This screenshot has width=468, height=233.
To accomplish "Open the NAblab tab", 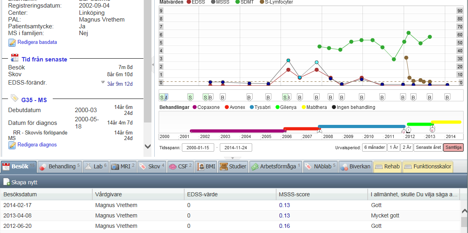I will (x=321, y=166).
